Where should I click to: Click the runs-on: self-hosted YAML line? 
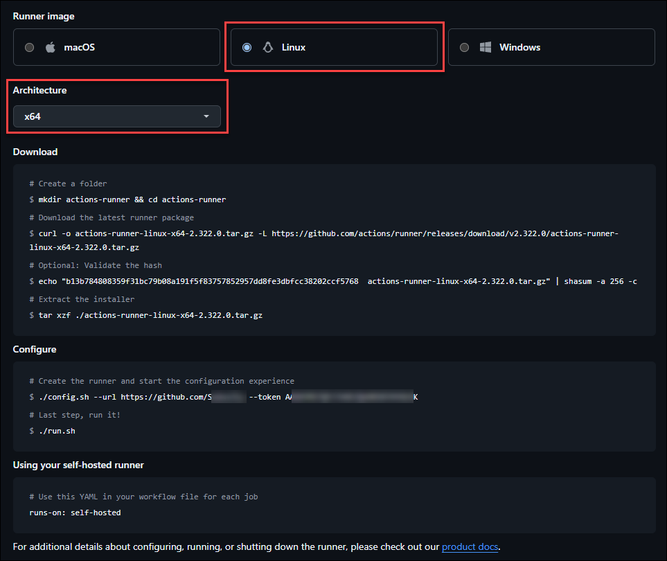[x=75, y=513]
